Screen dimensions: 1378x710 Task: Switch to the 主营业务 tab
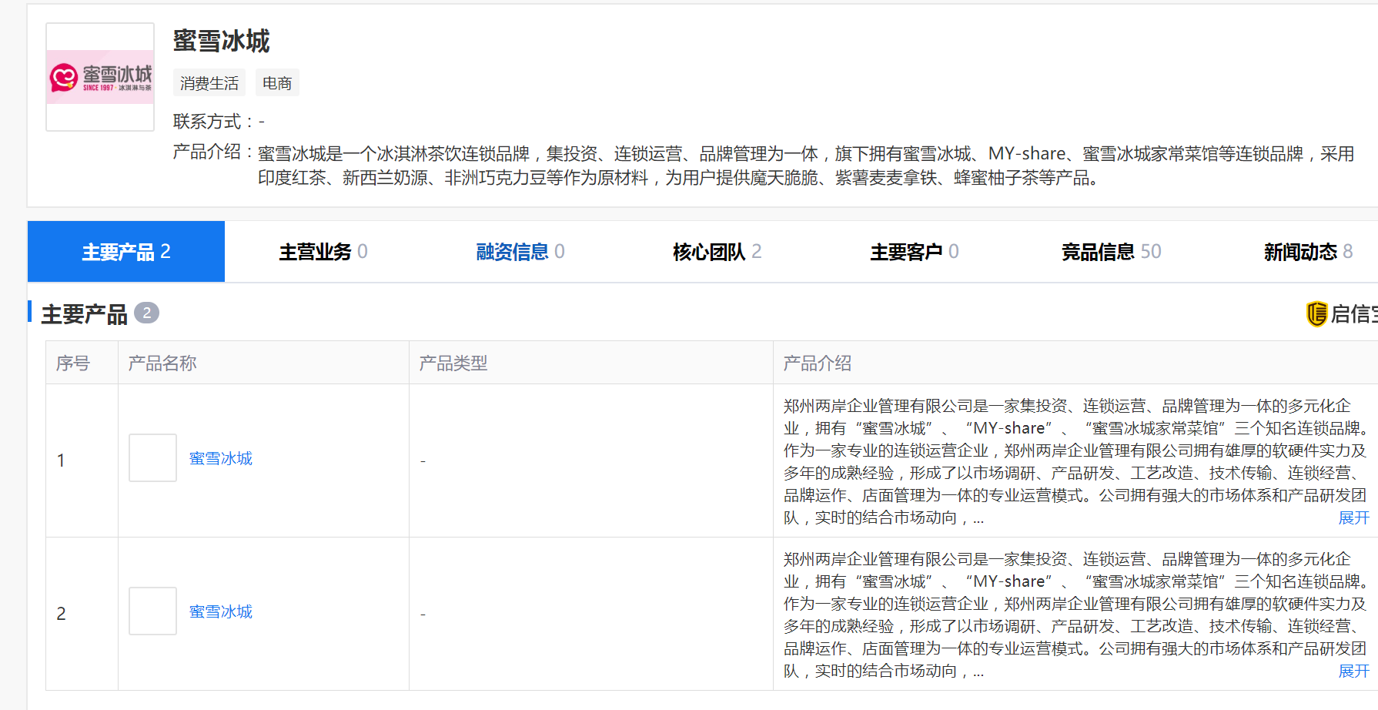[x=323, y=252]
